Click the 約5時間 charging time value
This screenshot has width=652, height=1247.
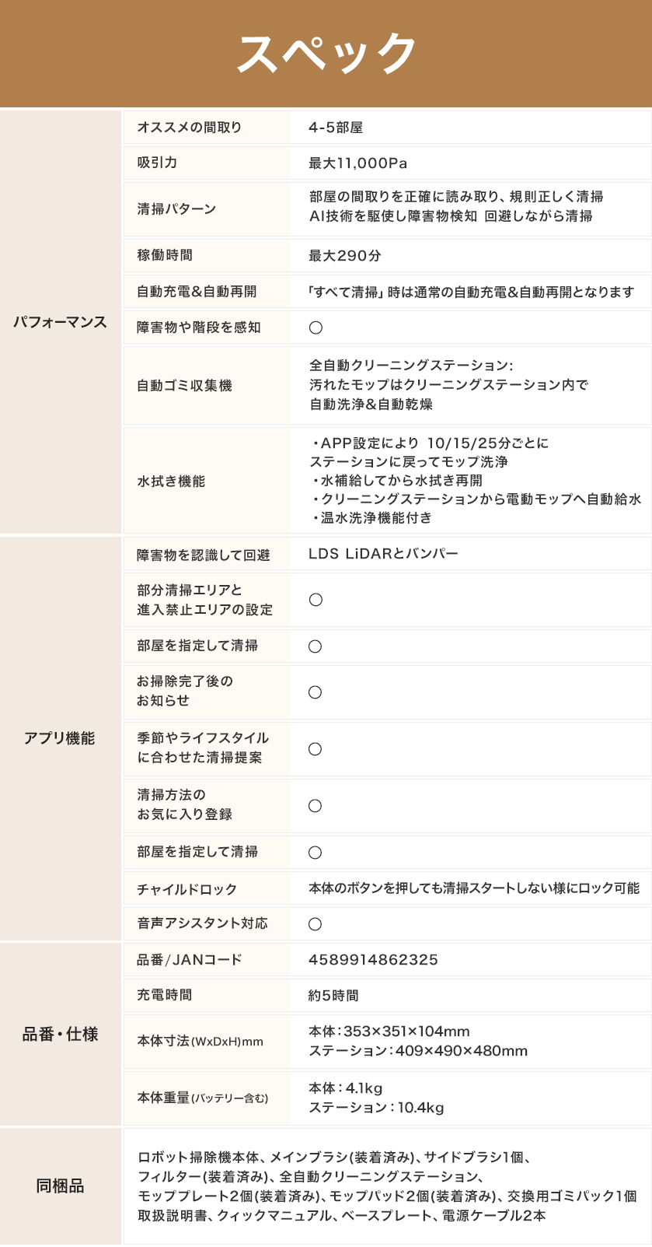(333, 995)
